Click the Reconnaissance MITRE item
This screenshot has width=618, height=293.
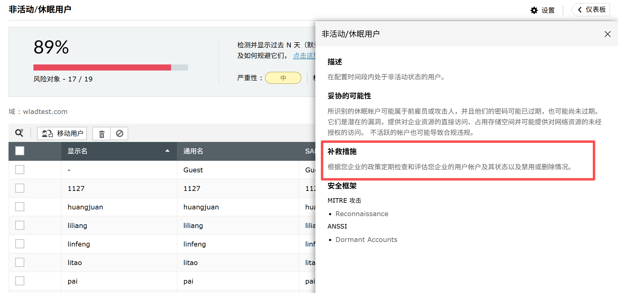362,214
